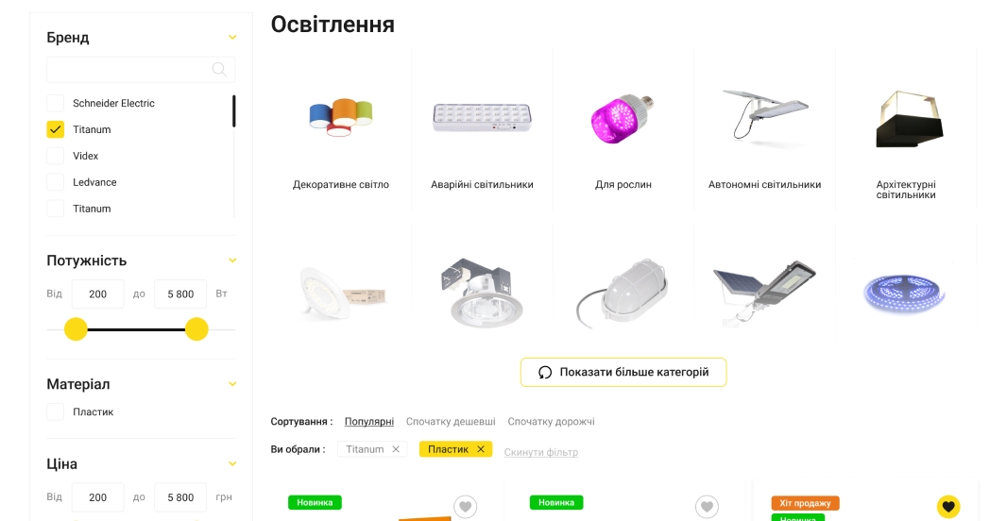This screenshot has width=1007, height=521.
Task: Remove the Пластик filter chip
Action: coord(481,449)
